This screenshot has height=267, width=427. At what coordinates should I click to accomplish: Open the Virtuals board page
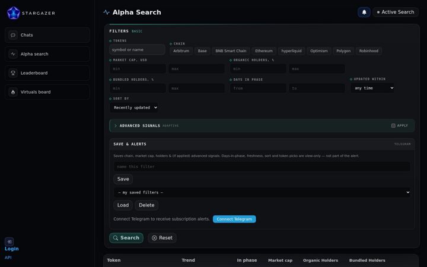[47, 92]
